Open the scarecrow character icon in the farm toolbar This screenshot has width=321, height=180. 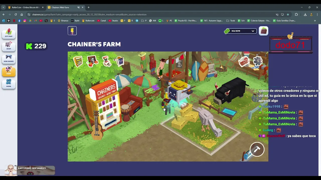119,61
